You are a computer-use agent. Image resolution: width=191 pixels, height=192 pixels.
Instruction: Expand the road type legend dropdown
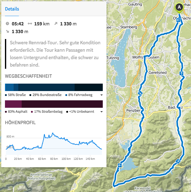point(101,95)
